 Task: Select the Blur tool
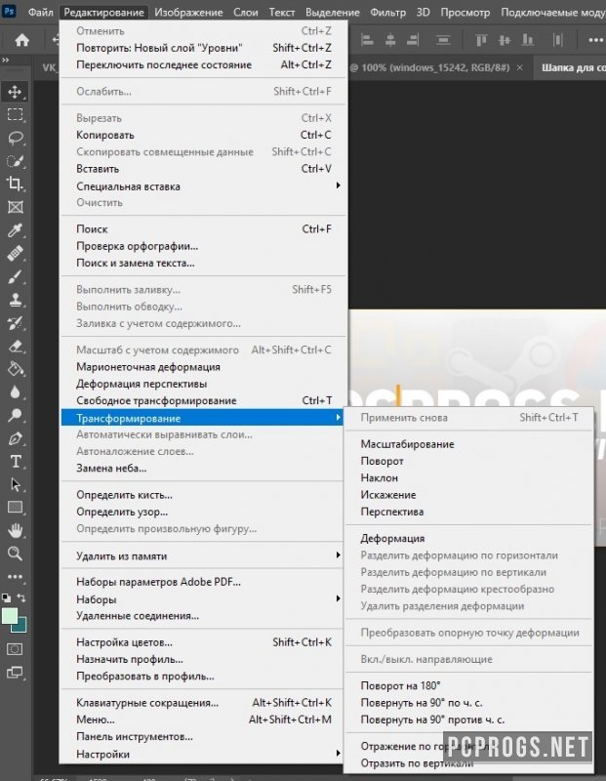[15, 392]
